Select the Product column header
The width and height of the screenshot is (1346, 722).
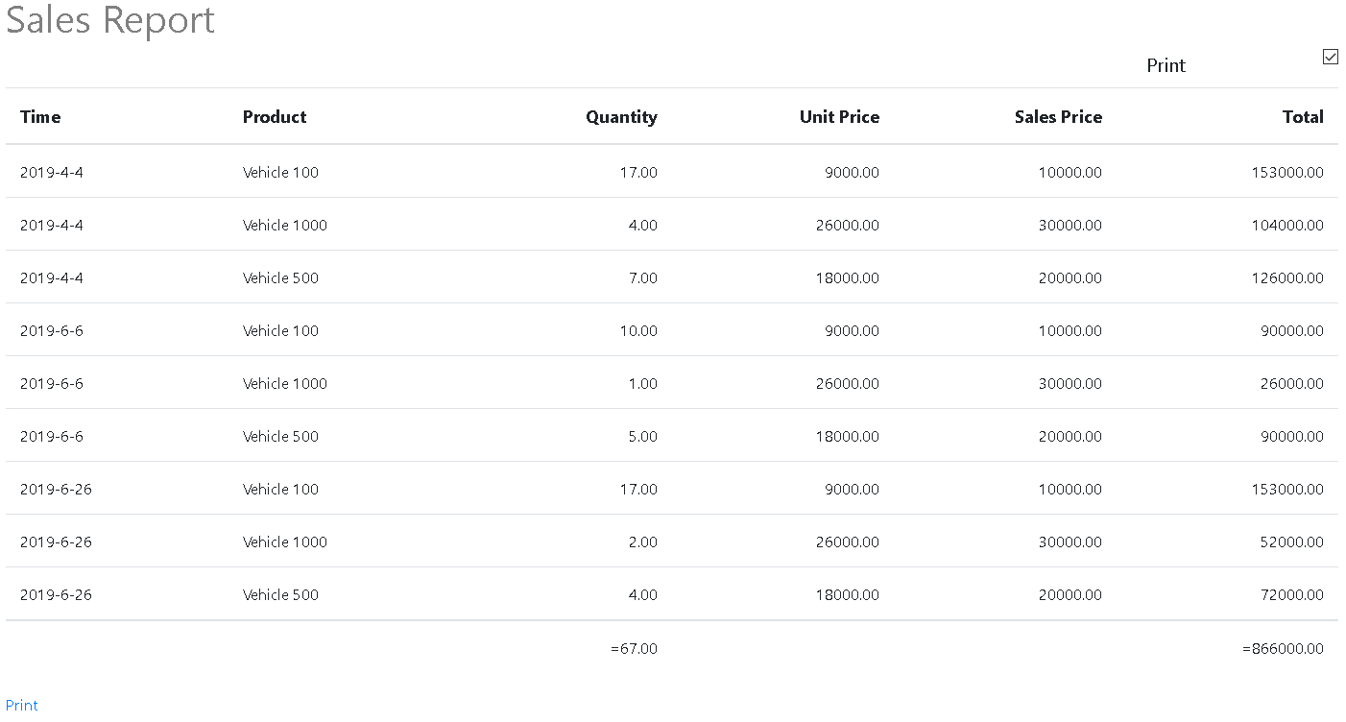(x=275, y=117)
